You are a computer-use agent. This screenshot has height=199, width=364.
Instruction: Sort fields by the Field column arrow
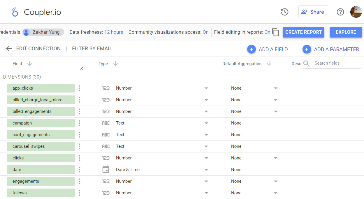pyautogui.click(x=29, y=64)
